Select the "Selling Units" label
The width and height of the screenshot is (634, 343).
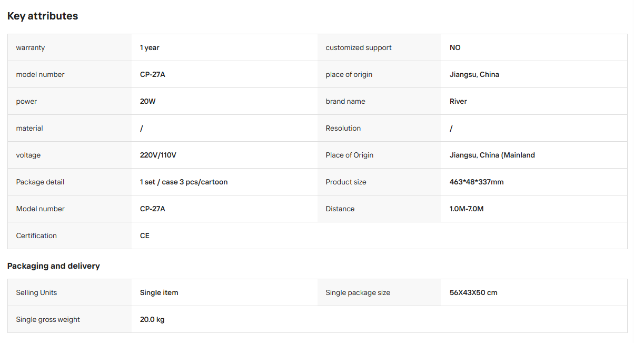click(36, 293)
